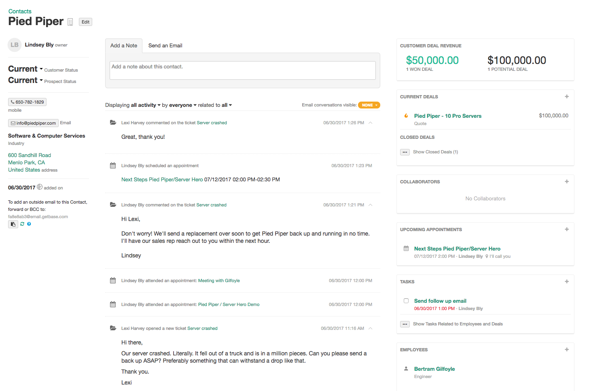This screenshot has width=589, height=391.
Task: Add a collaborator using the plus icon
Action: point(566,182)
